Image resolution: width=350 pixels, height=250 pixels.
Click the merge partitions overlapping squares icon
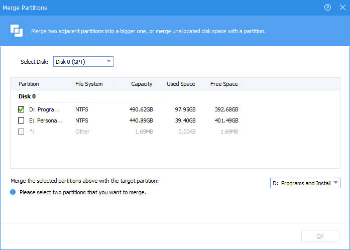click(17, 31)
